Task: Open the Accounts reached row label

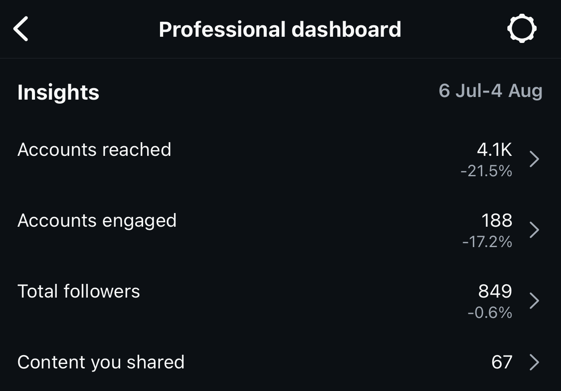Action: [x=94, y=150]
